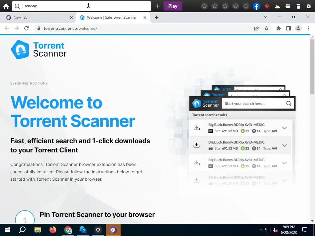Click the scrollbar down arrow

click(x=312, y=221)
